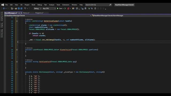171x96 pixels.
Task: Collapse the AlarmsToList method outline
Action: click(17, 50)
